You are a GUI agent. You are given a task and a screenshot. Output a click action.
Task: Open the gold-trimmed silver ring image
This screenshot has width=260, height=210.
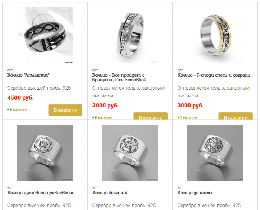pos(215,35)
